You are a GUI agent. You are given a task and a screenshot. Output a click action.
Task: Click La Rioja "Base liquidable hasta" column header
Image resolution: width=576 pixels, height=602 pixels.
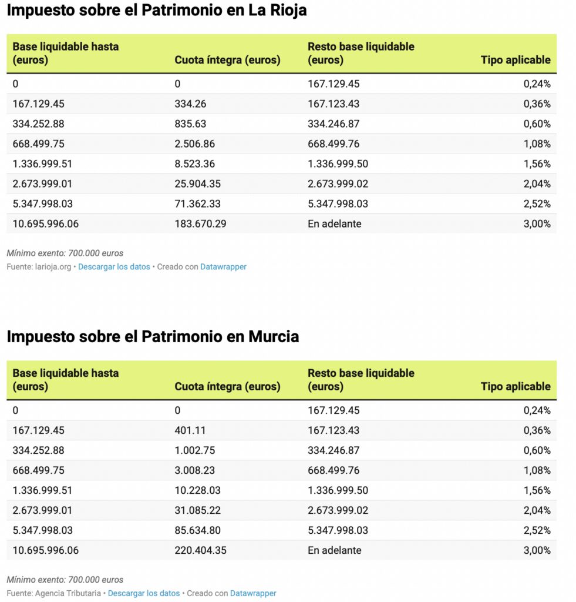[x=65, y=53]
